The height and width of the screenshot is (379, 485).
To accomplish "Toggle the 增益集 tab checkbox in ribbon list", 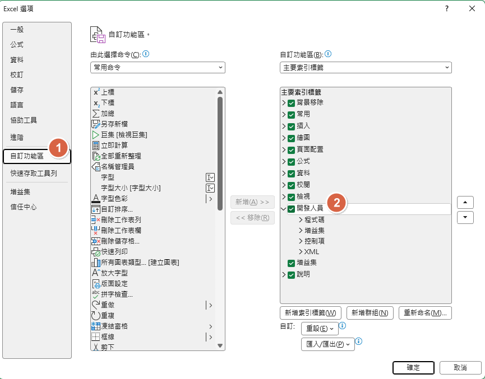I will coord(291,263).
